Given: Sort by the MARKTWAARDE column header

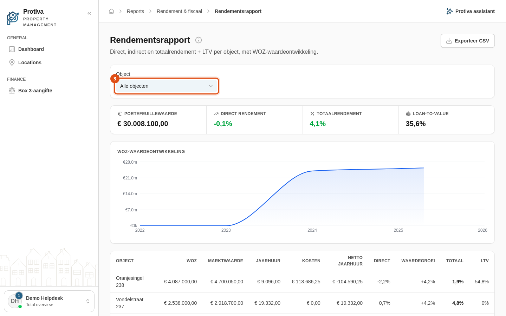Looking at the screenshot, I should (x=226, y=261).
